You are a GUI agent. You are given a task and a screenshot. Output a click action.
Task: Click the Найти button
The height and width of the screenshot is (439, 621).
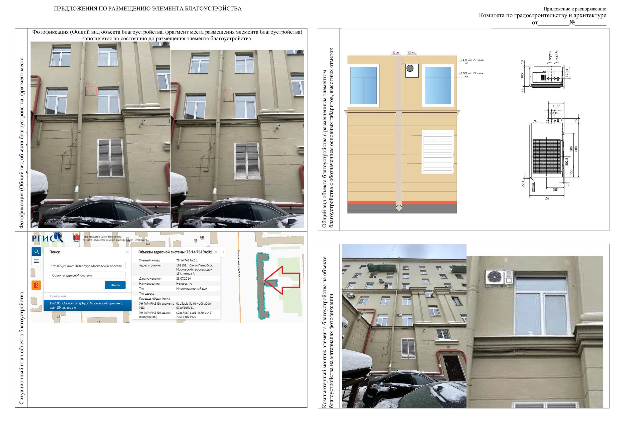click(115, 285)
